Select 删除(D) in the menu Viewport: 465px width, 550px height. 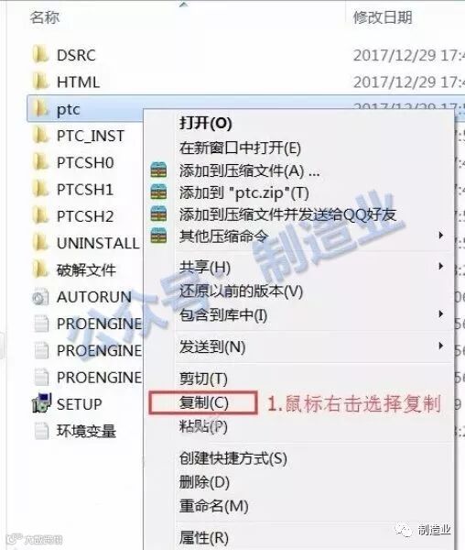pos(204,482)
